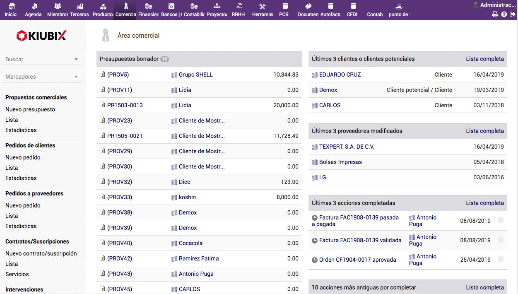Click the help question mark icon
The width and height of the screenshot is (518, 294).
[504, 14]
